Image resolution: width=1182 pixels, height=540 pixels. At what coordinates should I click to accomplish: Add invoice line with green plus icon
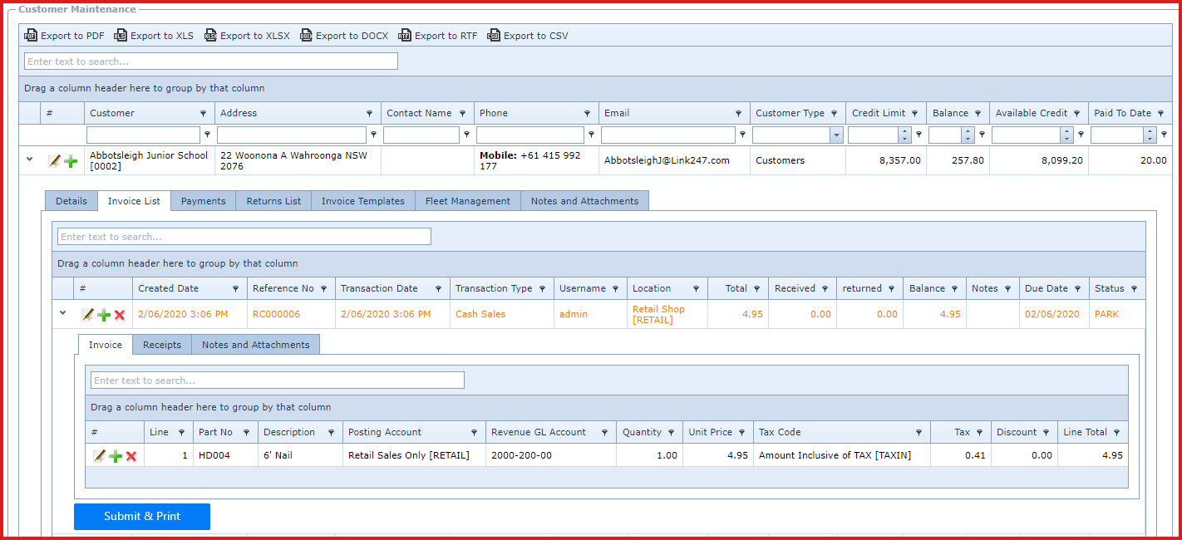click(x=116, y=456)
